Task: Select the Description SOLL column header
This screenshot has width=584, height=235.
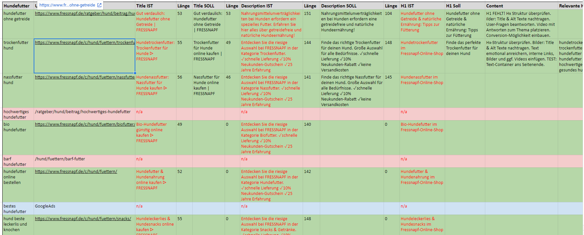Action: click(x=352, y=6)
